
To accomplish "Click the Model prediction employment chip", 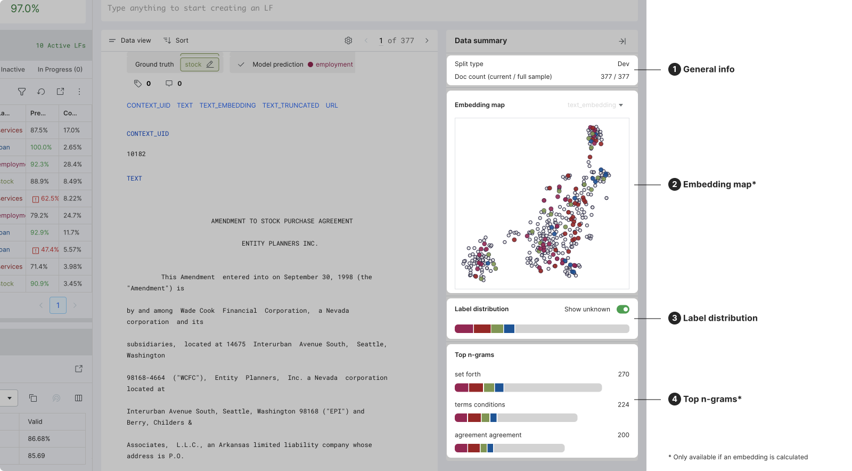I will tap(330, 64).
